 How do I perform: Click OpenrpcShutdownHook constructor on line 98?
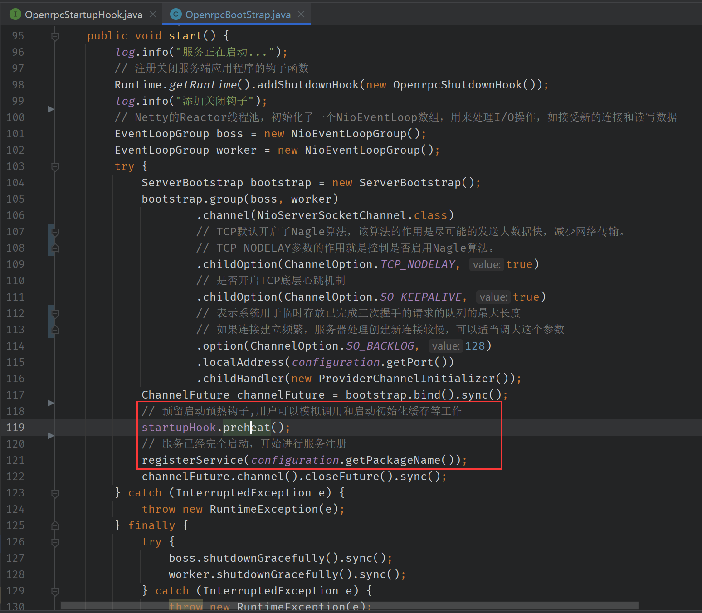tap(458, 85)
